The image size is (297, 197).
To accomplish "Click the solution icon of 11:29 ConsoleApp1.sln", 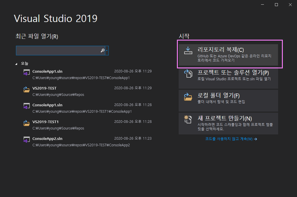I will click(26, 72).
